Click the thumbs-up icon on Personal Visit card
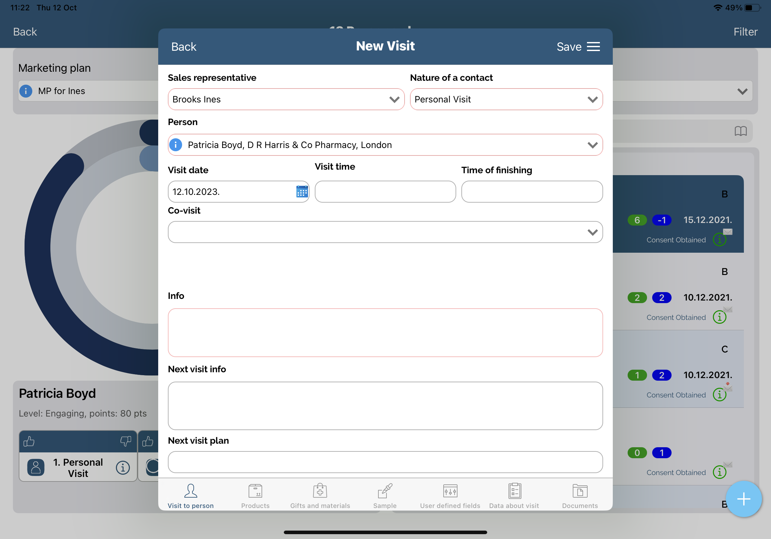 pyautogui.click(x=29, y=441)
